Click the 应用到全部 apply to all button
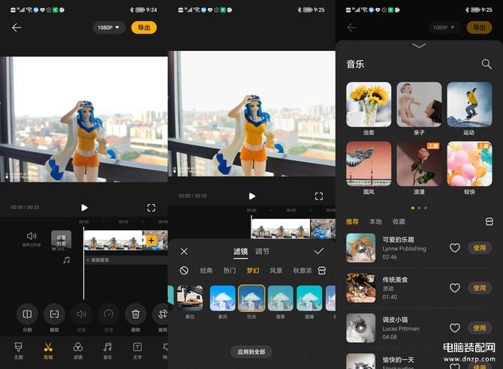Screen dimensions: 503x369 (251, 352)
